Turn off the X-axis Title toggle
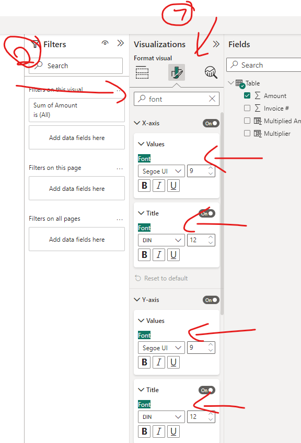The width and height of the screenshot is (301, 443). pos(206,213)
